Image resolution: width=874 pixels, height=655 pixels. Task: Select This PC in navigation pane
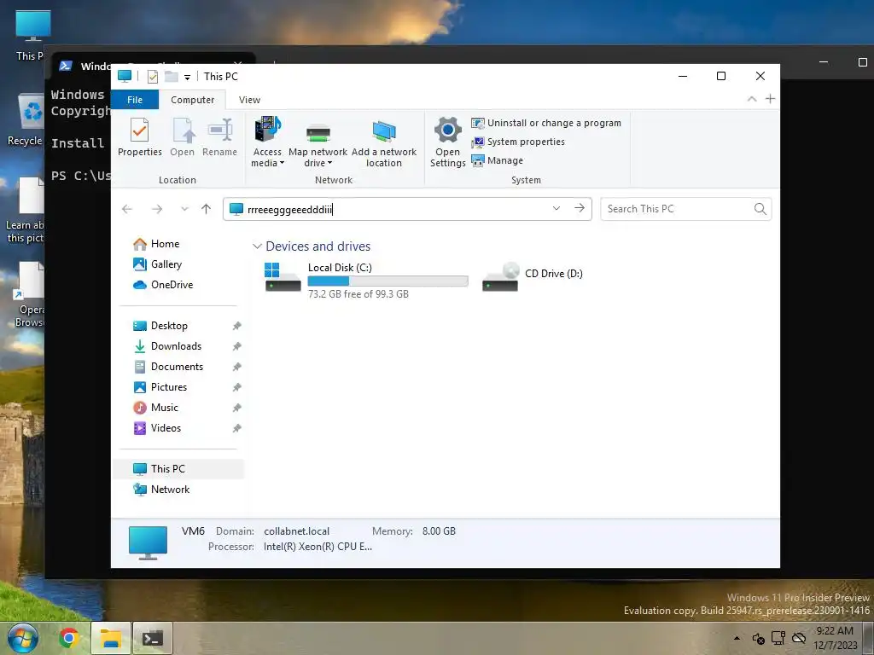(x=178, y=469)
